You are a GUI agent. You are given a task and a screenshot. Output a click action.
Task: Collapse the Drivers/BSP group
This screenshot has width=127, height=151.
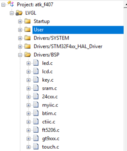coord(20,55)
